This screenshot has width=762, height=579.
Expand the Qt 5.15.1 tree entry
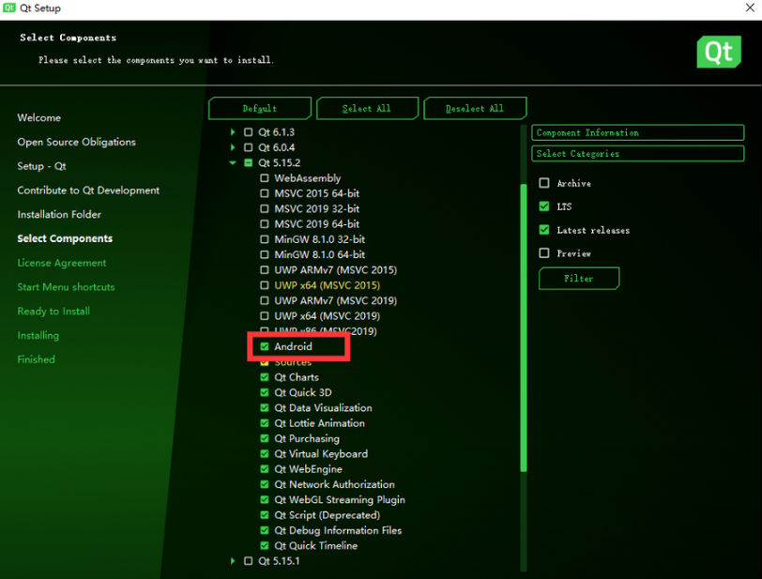point(233,560)
